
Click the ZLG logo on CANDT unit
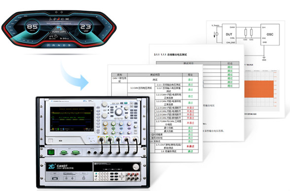(51, 166)
